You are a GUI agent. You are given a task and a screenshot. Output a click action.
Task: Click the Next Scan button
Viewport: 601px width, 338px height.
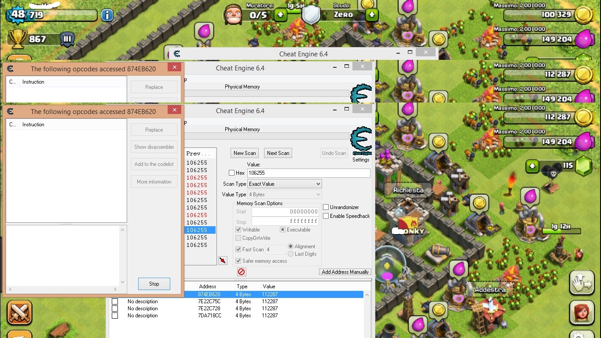point(278,153)
